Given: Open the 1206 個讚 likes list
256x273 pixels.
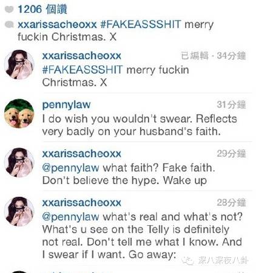Looking at the screenshot, I should [42, 9].
